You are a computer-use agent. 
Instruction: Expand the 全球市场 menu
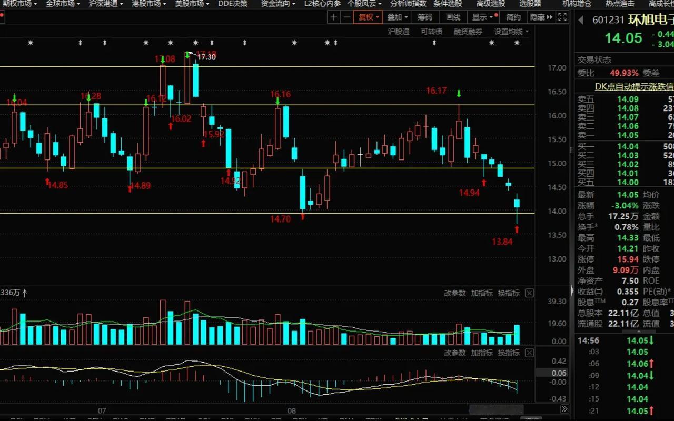click(63, 4)
